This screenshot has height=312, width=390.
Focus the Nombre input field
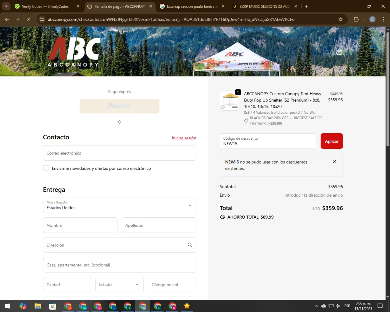pyautogui.click(x=80, y=225)
